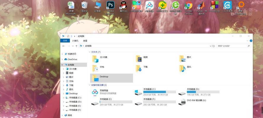Expand the ribbon with the chevron
The height and width of the screenshot is (118, 263).
point(248,41)
